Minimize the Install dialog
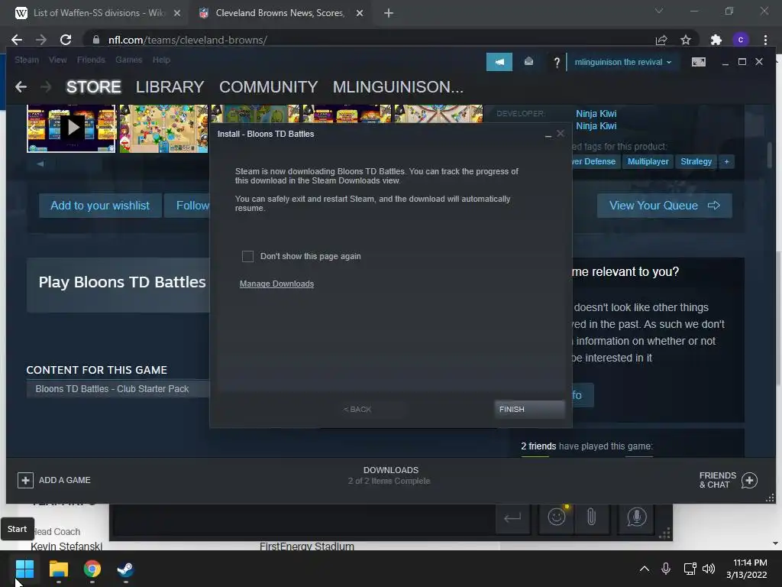Viewport: 782px width, 587px height. pos(548,135)
